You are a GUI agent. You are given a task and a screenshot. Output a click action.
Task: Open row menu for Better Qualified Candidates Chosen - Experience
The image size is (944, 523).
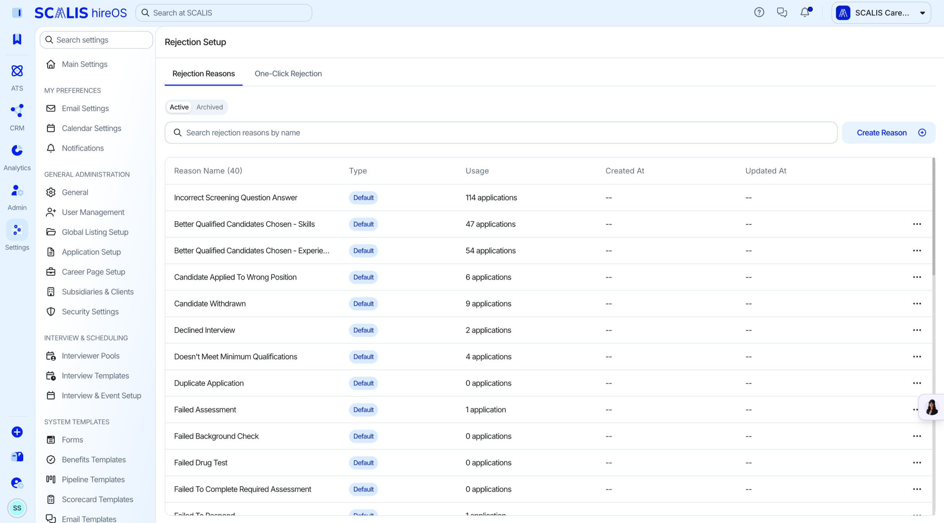click(917, 251)
